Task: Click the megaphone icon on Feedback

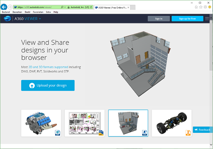Action: click(x=196, y=130)
